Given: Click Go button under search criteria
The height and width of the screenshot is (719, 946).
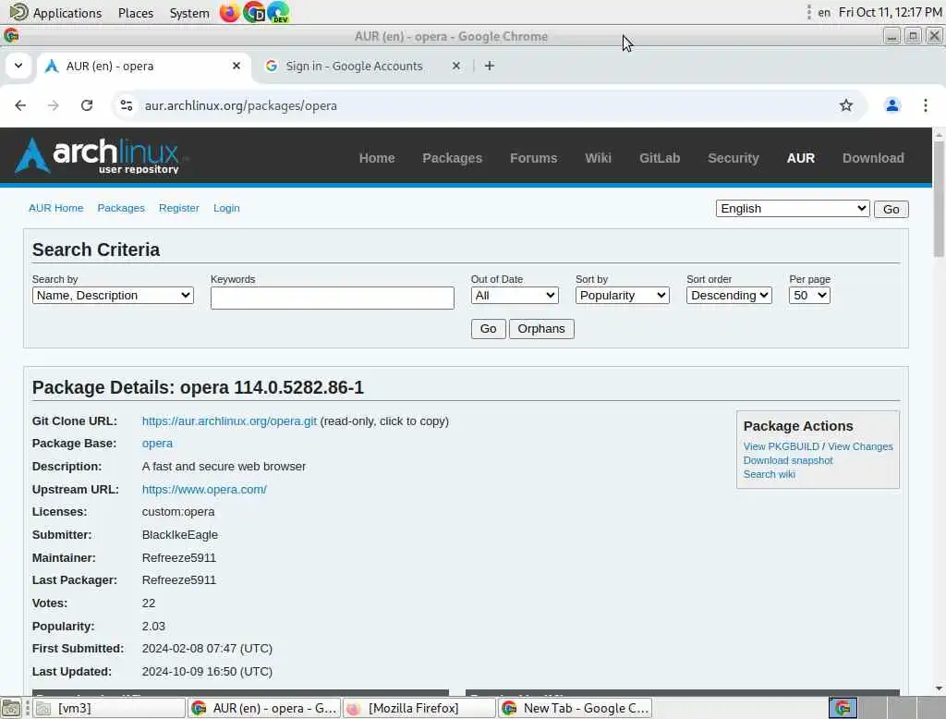Looking at the screenshot, I should 488,329.
